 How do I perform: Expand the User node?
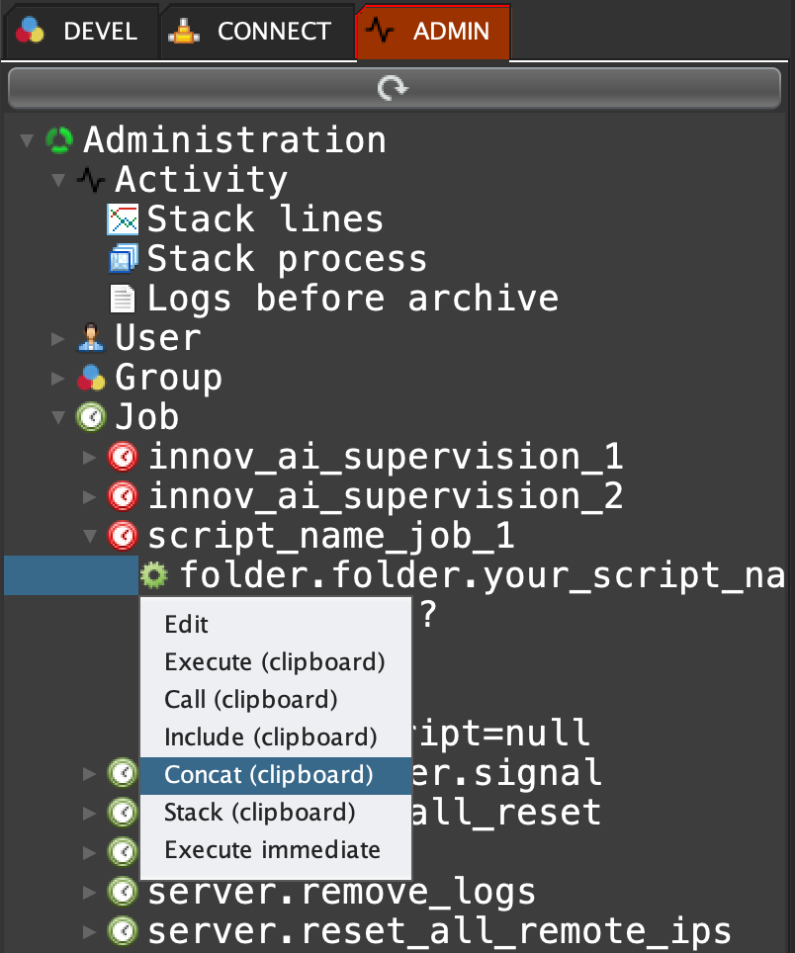(58, 339)
